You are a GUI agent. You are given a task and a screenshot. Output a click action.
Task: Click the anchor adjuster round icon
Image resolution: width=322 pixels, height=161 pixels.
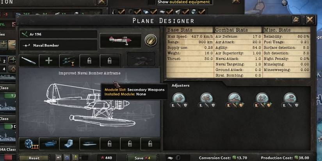(x=262, y=97)
